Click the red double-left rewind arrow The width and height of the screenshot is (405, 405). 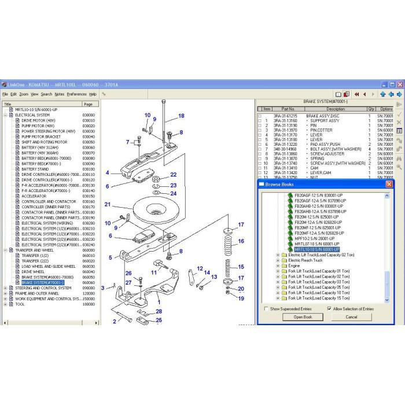click(357, 94)
